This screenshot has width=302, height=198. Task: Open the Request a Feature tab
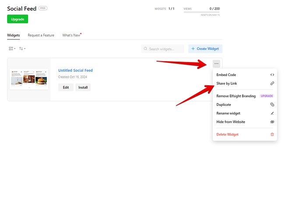pyautogui.click(x=41, y=35)
